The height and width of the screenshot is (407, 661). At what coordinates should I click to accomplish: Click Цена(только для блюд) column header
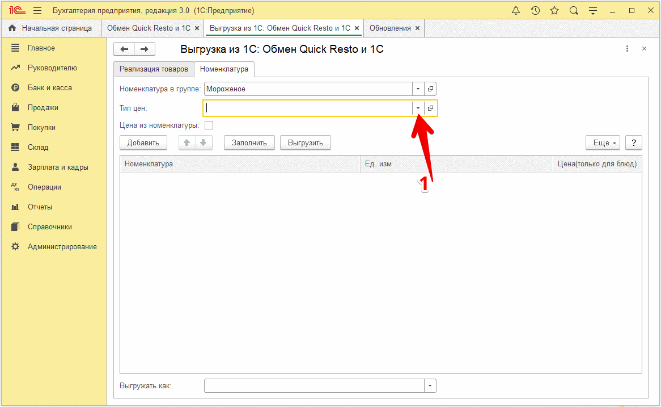(x=598, y=164)
